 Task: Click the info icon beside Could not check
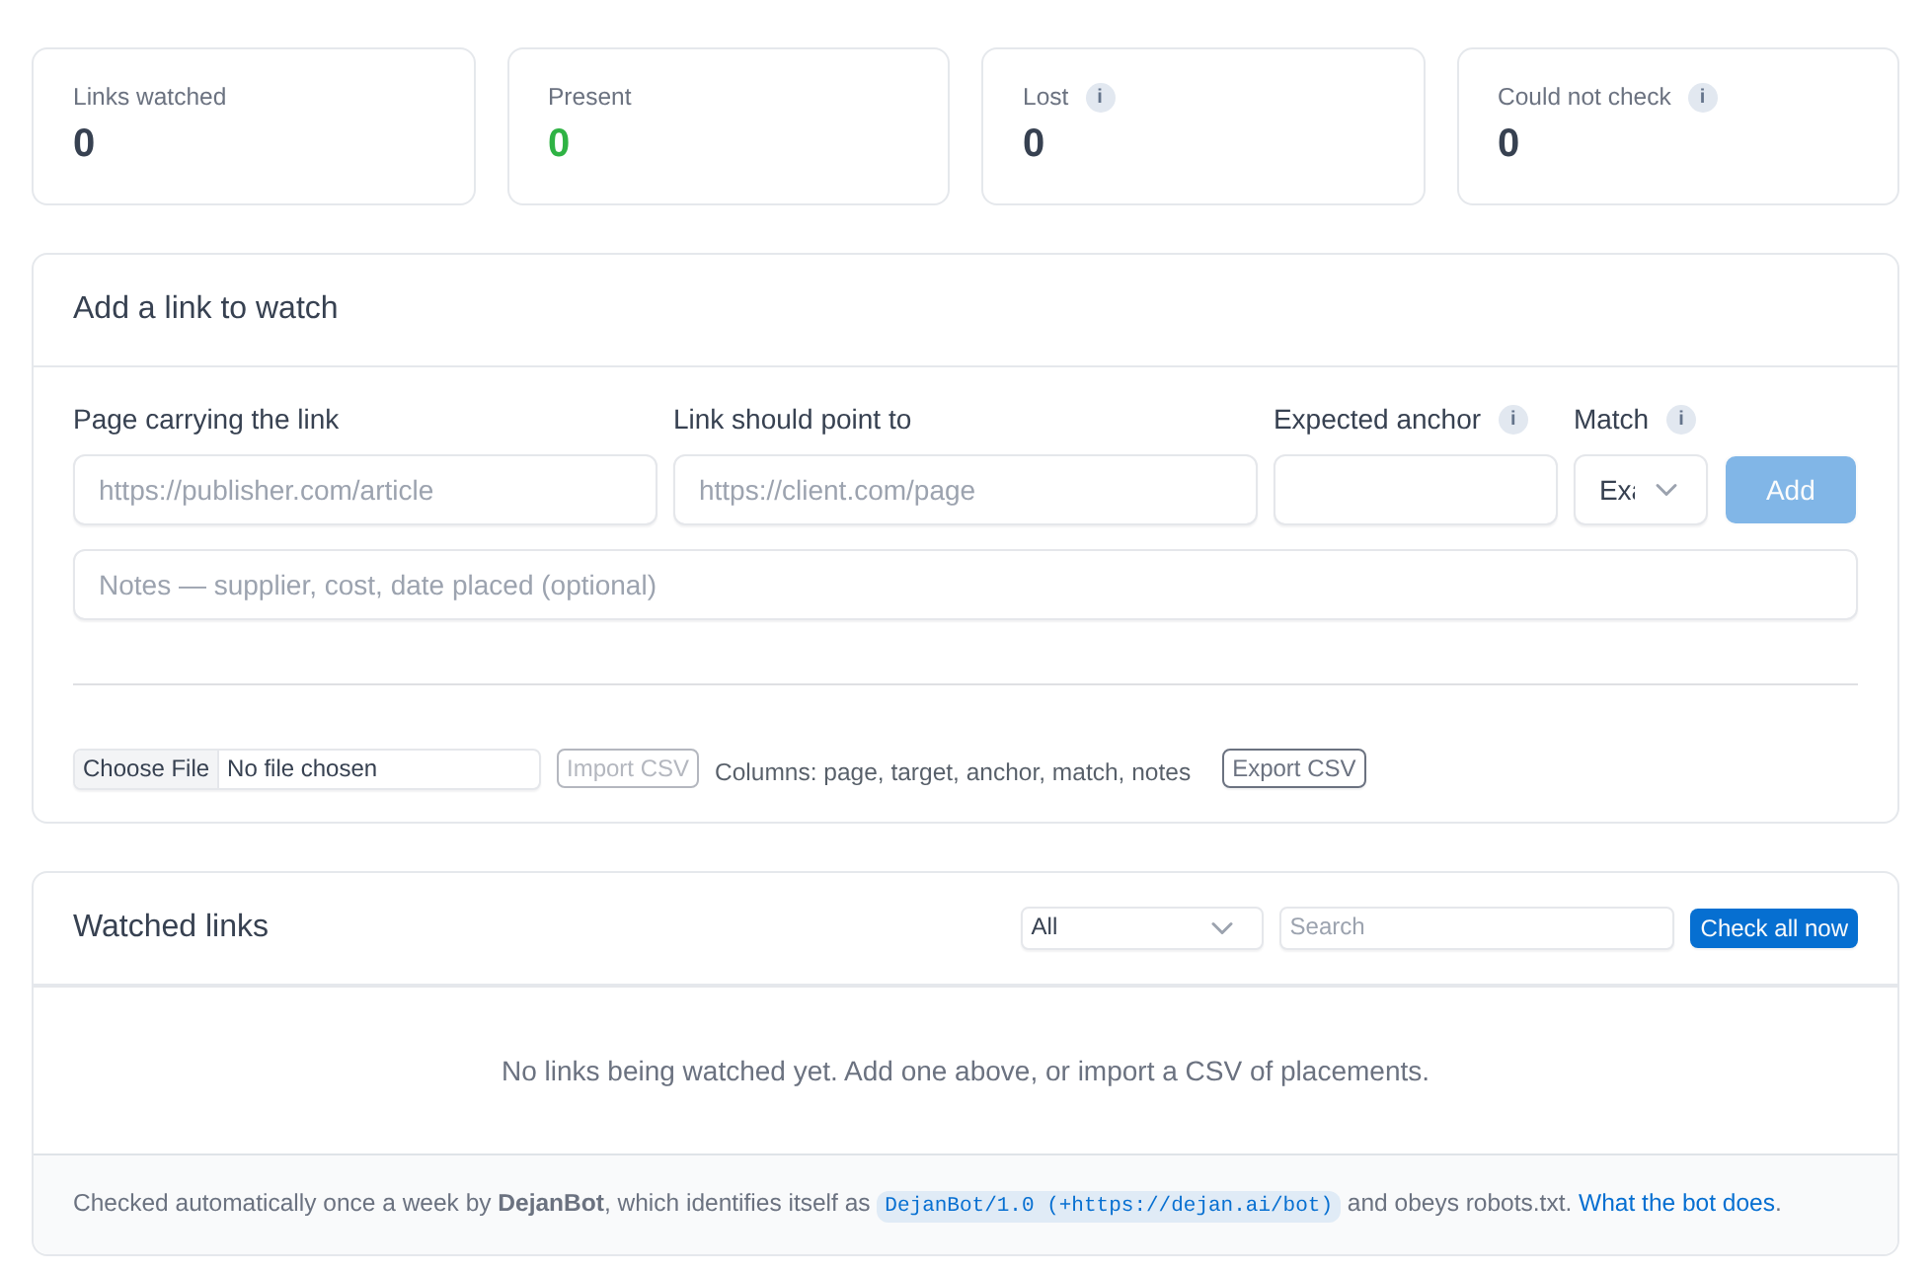1702,97
